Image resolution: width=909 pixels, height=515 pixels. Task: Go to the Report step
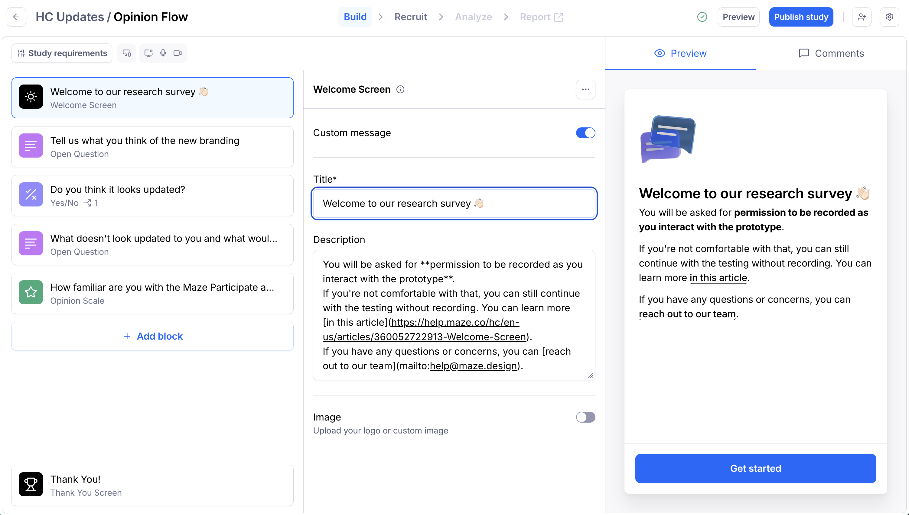(x=541, y=17)
